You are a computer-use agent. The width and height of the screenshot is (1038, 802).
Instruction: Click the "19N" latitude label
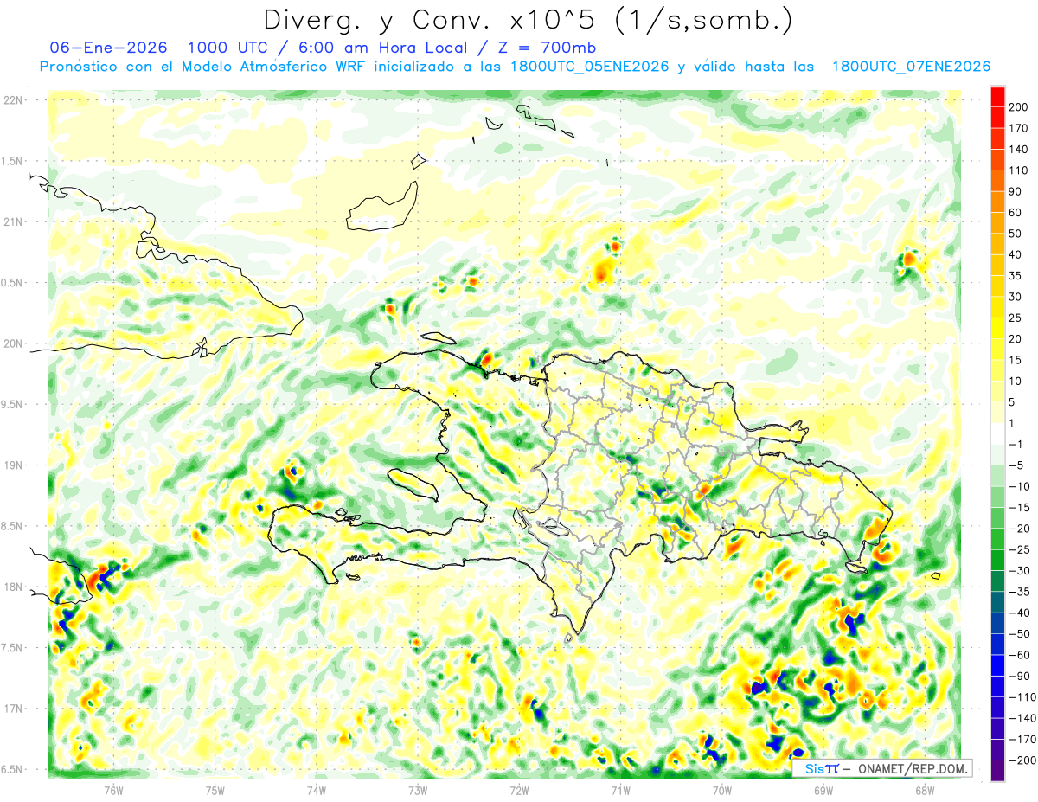pos(12,465)
